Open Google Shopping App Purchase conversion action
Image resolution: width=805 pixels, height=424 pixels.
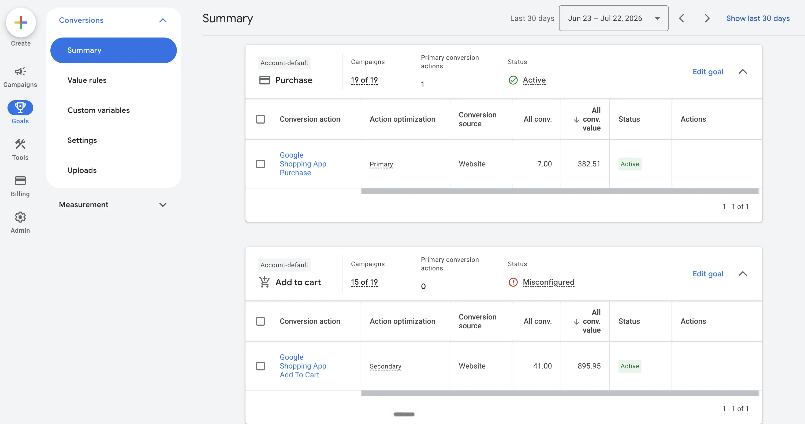pos(303,164)
